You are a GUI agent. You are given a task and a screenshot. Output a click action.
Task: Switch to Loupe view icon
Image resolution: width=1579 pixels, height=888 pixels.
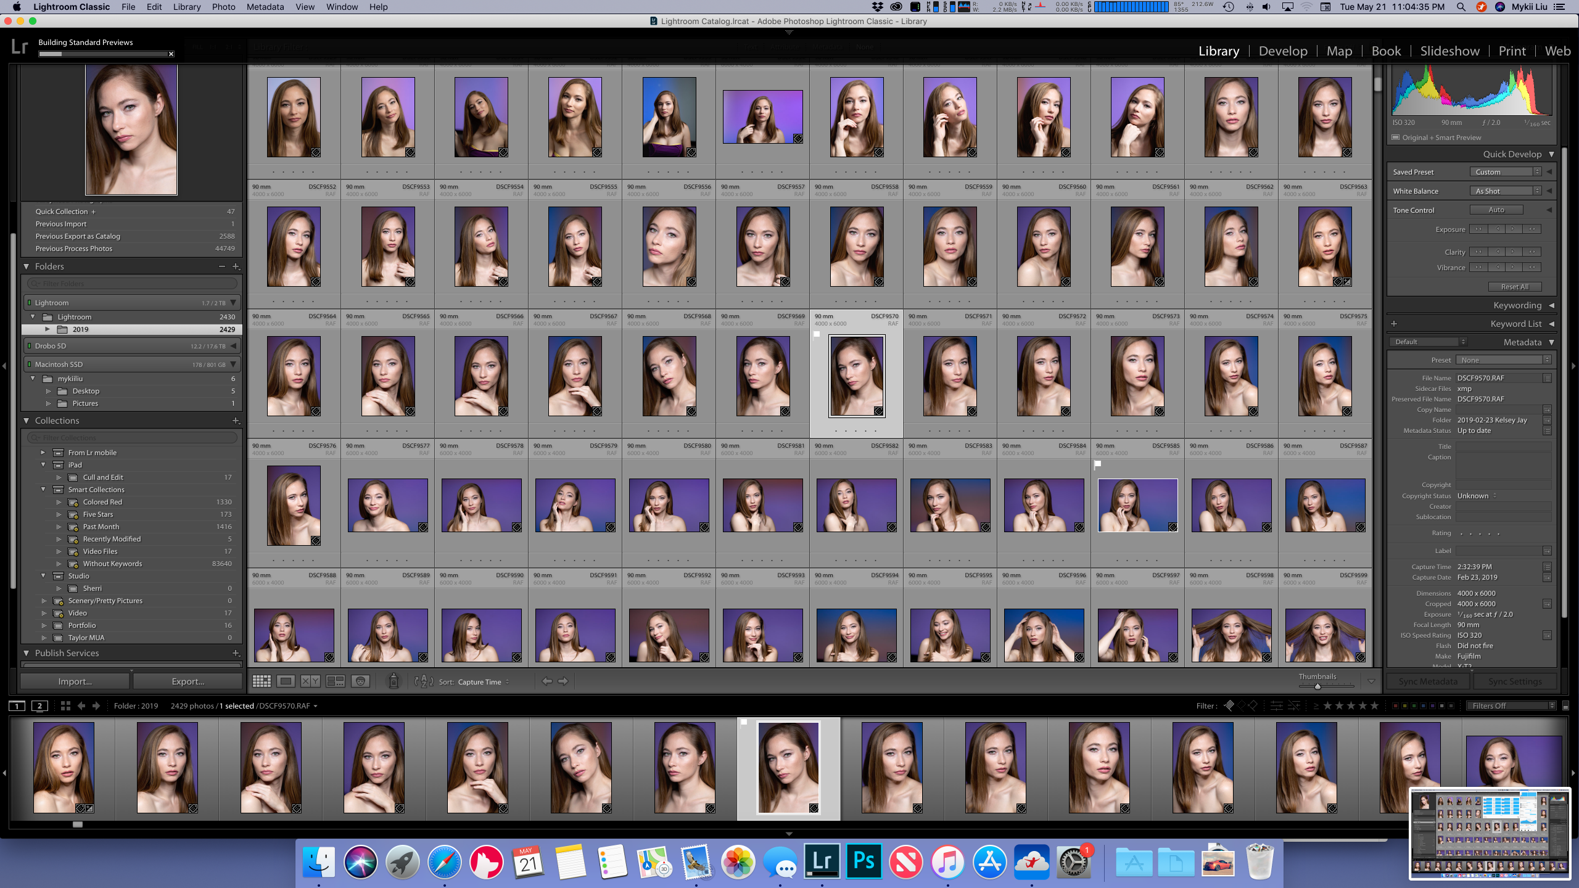pos(286,681)
